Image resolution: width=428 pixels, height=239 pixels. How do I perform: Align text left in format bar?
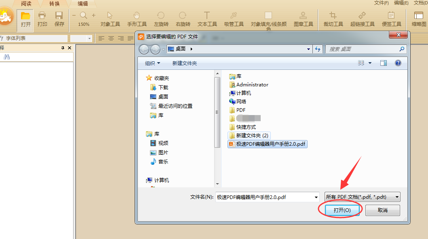pos(101,38)
